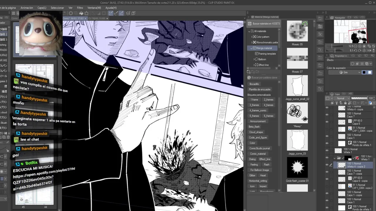Hide layer Capa 1 - copia
This screenshot has width=376, height=211.
pos(327,193)
